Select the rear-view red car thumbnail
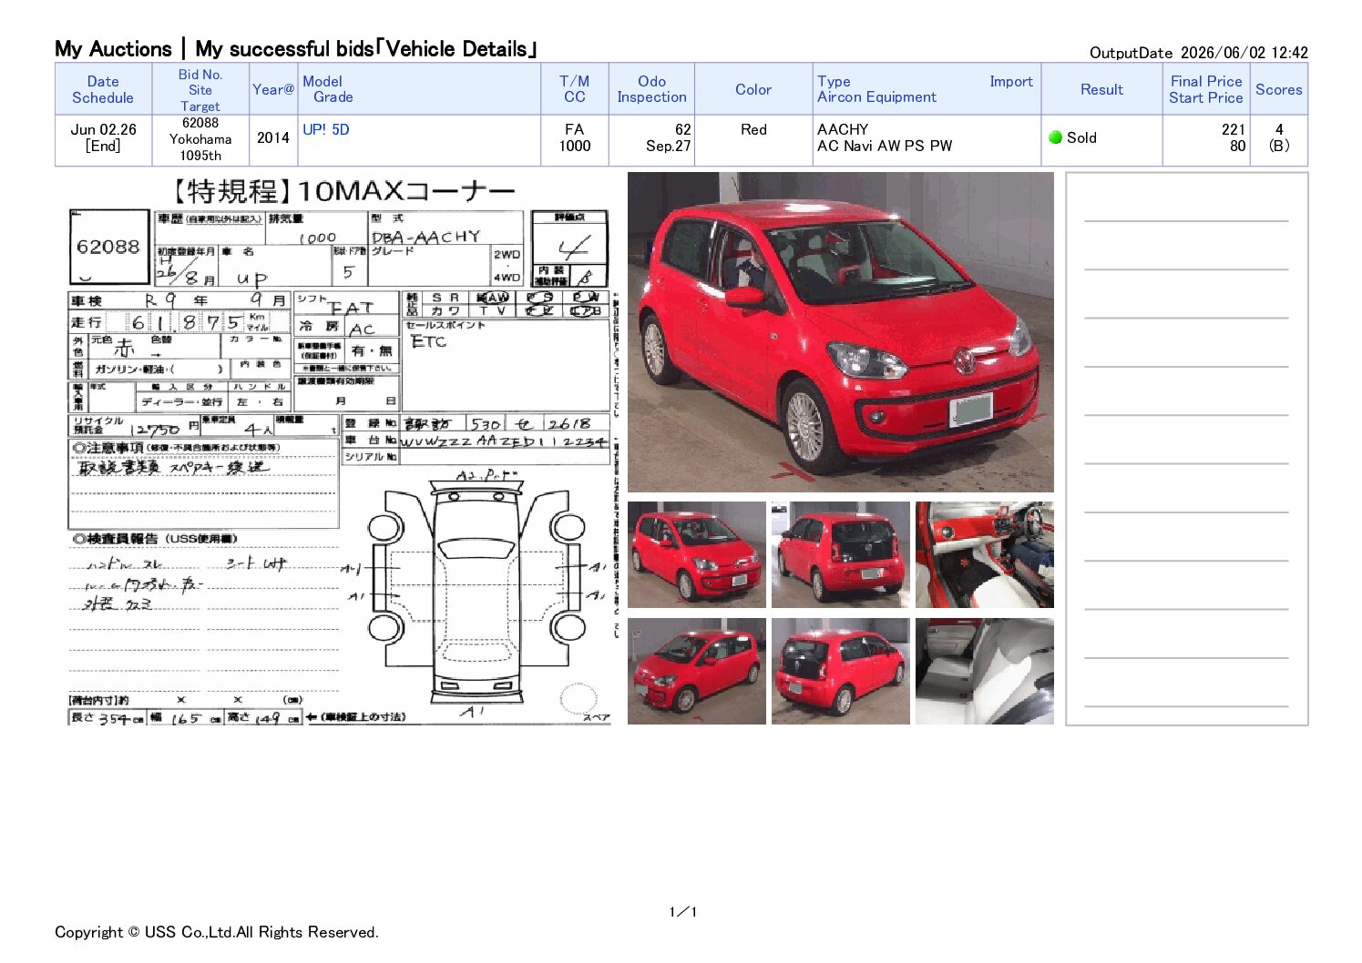This screenshot has height=963, width=1362. tap(840, 554)
